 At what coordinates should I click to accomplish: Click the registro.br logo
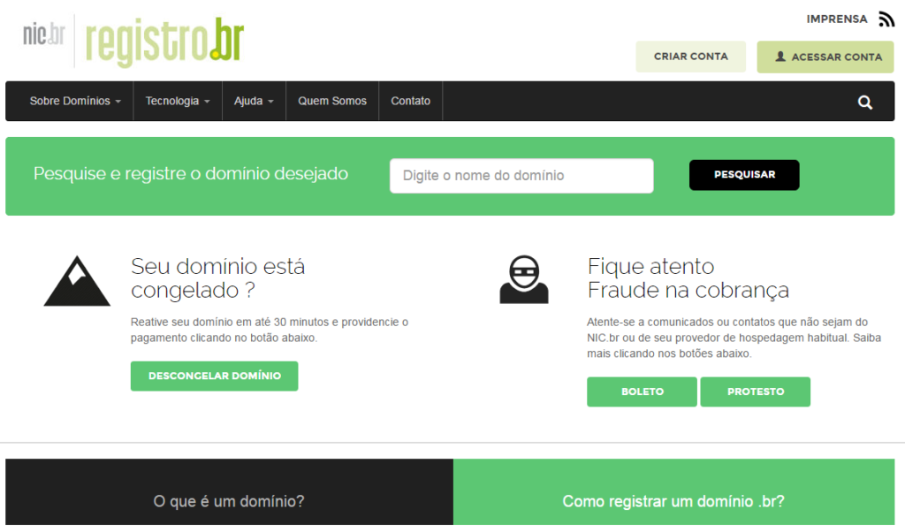pos(165,41)
